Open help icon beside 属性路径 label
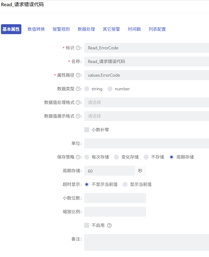 pyautogui.click(x=78, y=75)
